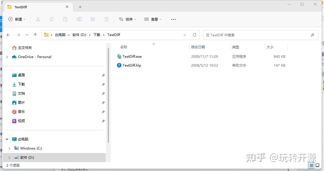Image resolution: width=324 pixels, height=171 pixels.
Task: Open 下载 in quick access
Action: (21, 84)
